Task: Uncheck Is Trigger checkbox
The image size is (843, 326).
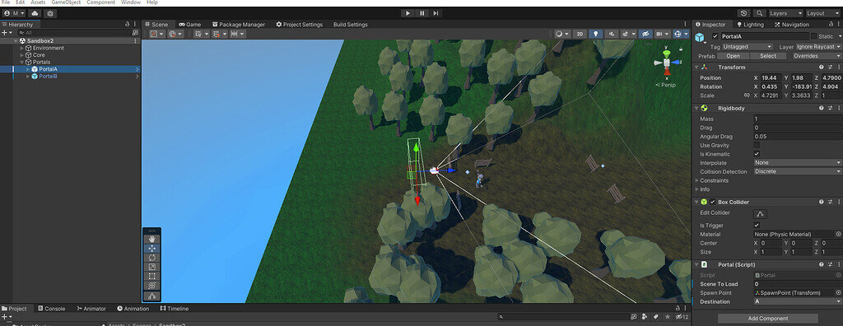Action: click(757, 225)
